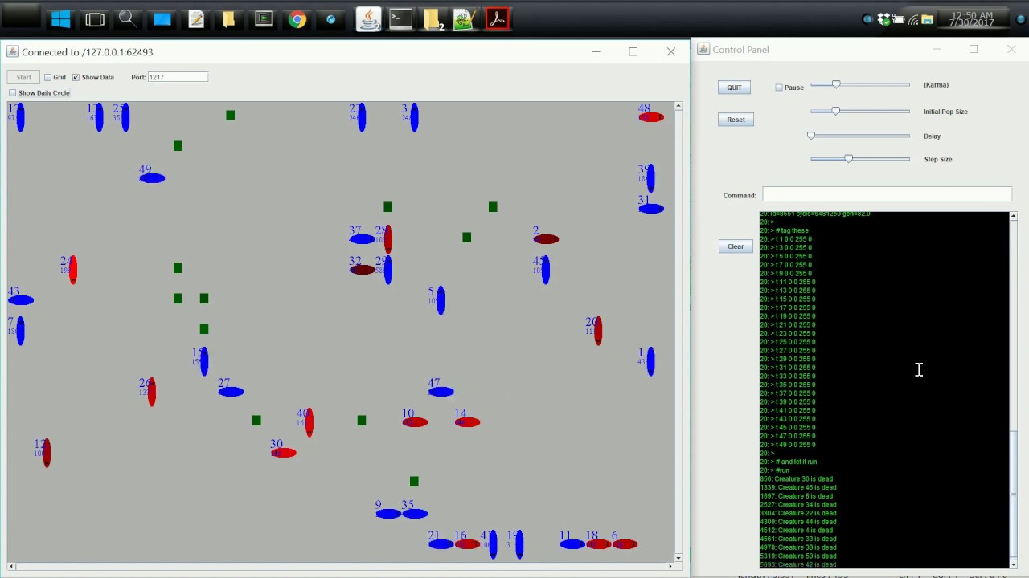Open Adobe Acrobat from the taskbar

(497, 19)
